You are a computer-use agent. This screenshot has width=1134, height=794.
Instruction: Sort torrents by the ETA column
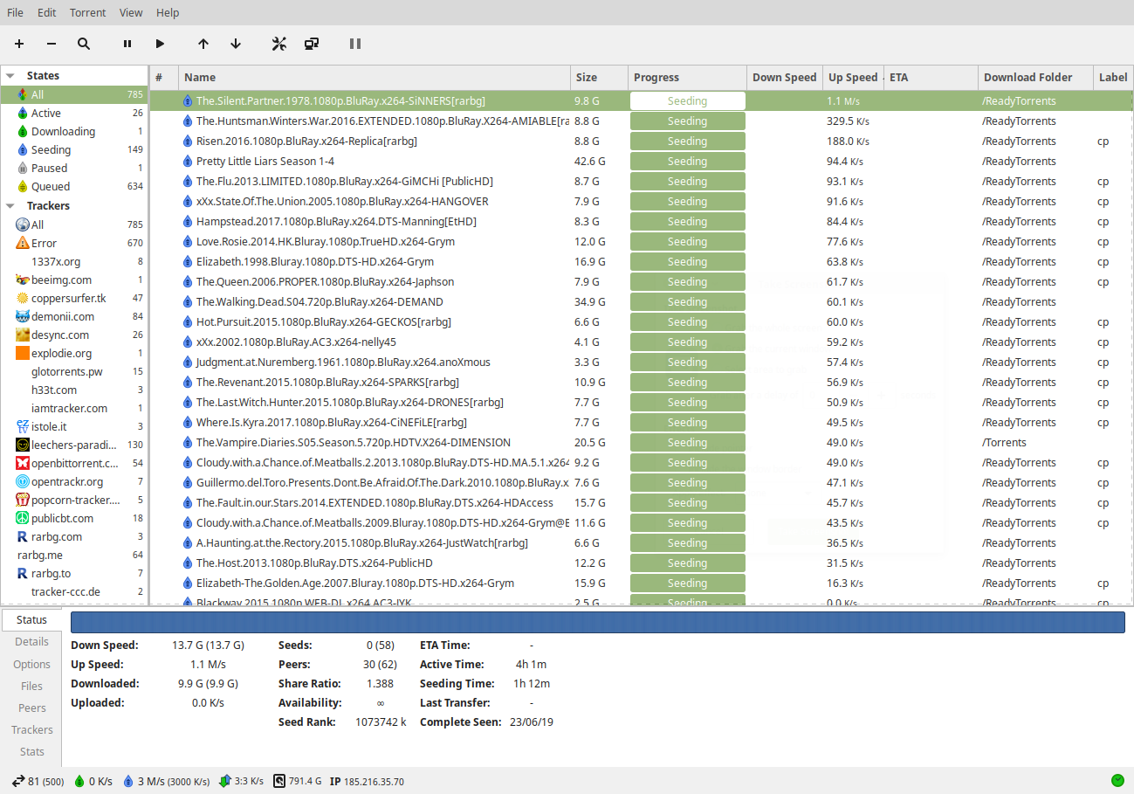coord(931,77)
